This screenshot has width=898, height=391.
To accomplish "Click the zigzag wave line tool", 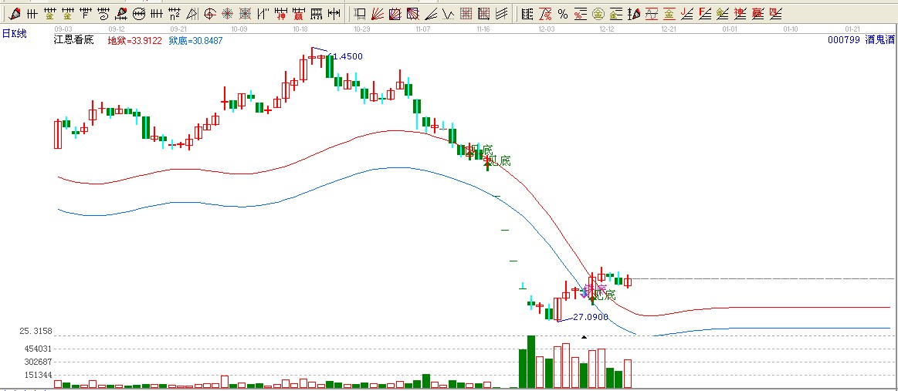I will coord(449,14).
